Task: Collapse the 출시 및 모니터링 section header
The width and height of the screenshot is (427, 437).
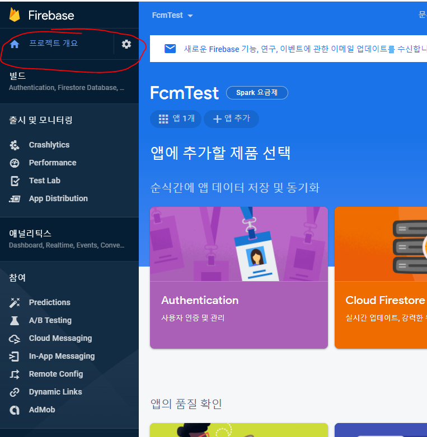Action: click(x=41, y=120)
